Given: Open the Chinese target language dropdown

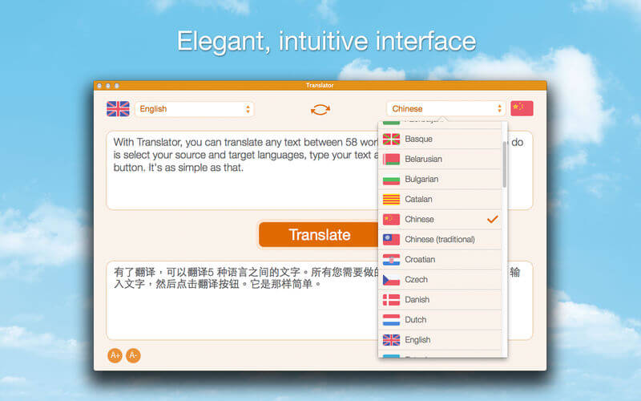Looking at the screenshot, I should pyautogui.click(x=446, y=109).
